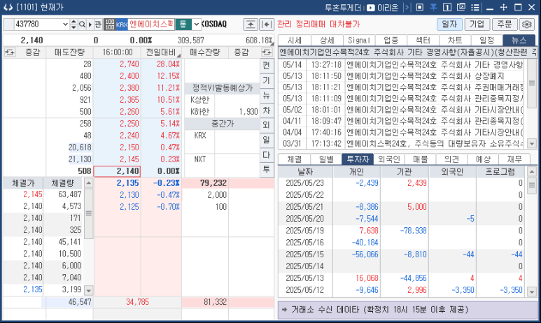Open the Signal tab
This screenshot has height=323, width=541.
click(x=359, y=41)
